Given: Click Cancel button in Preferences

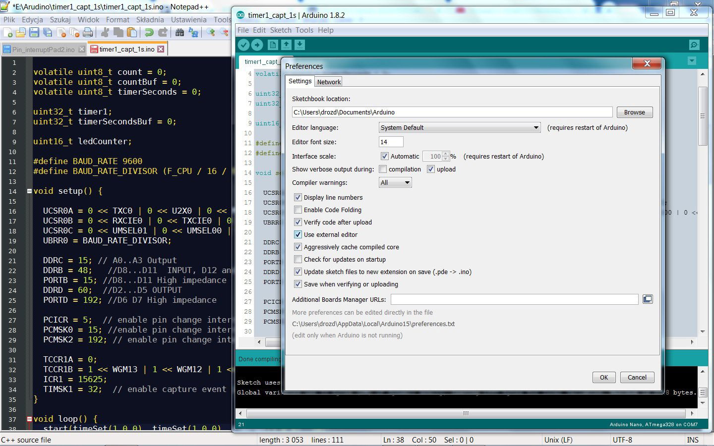Looking at the screenshot, I should pyautogui.click(x=637, y=377).
